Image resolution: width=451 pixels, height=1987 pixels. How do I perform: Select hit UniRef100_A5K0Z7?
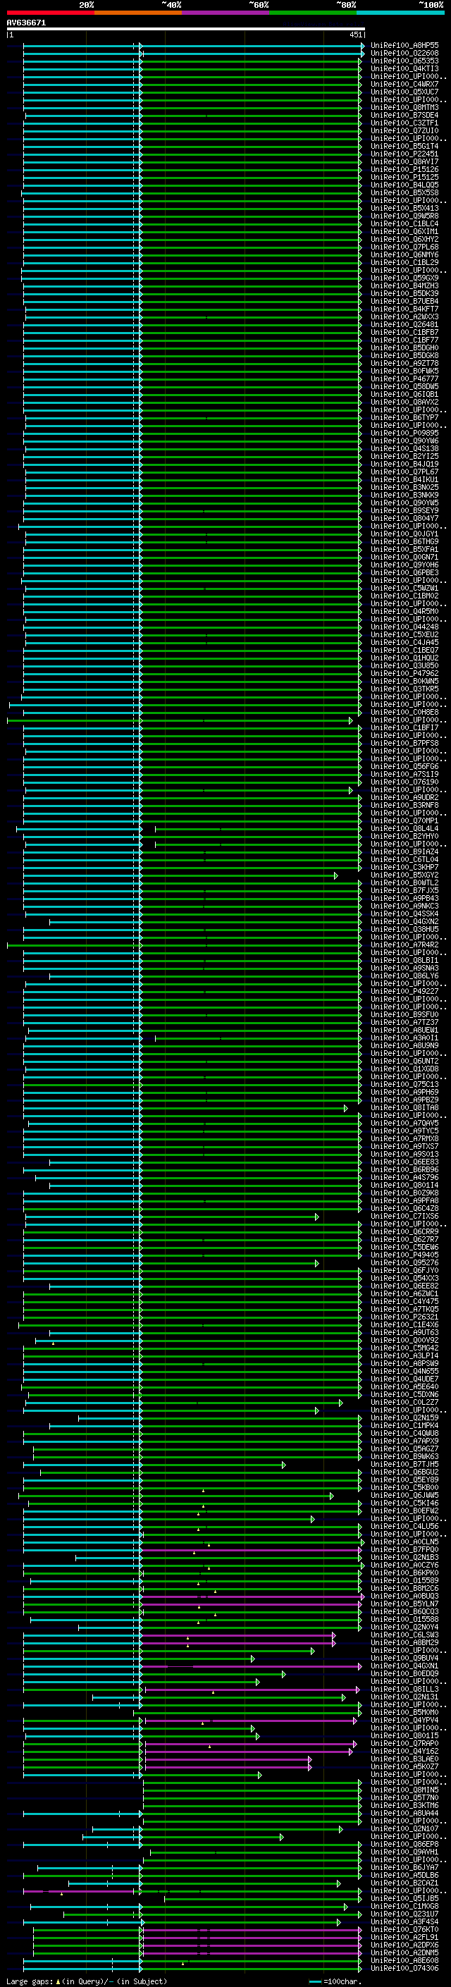coord(404,1766)
